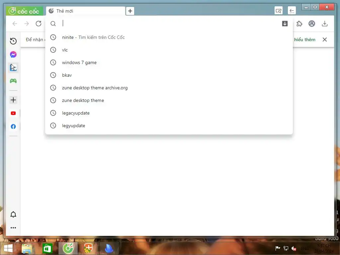Select the "legyupdate" suggestion

tap(169, 126)
